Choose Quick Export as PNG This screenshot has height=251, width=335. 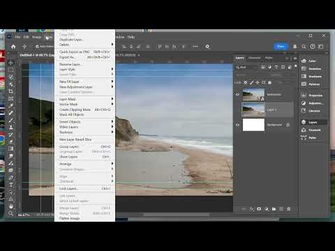tap(84, 52)
